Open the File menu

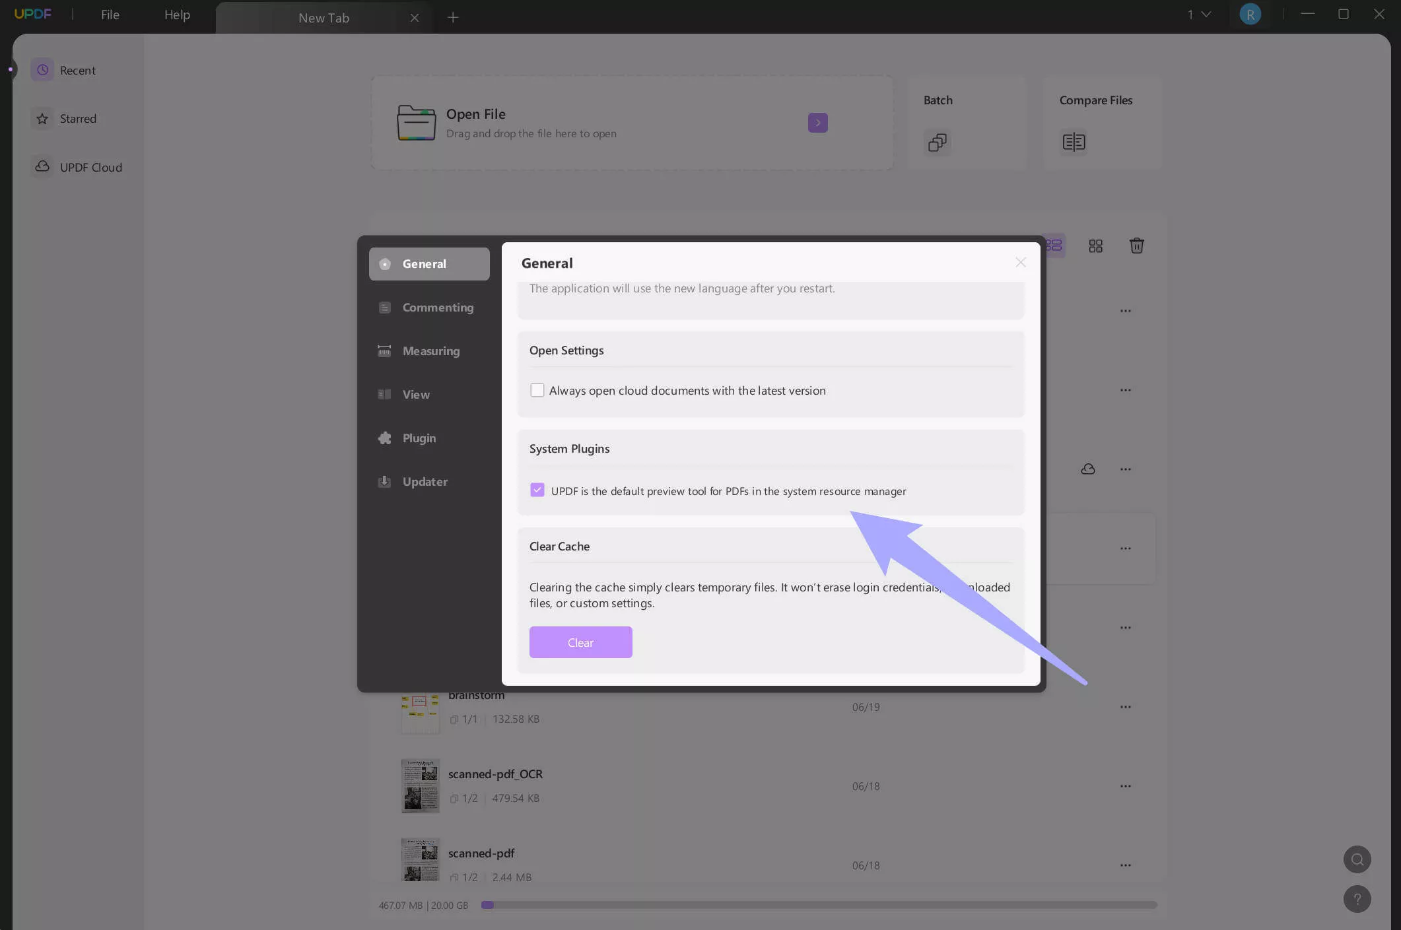(x=110, y=15)
